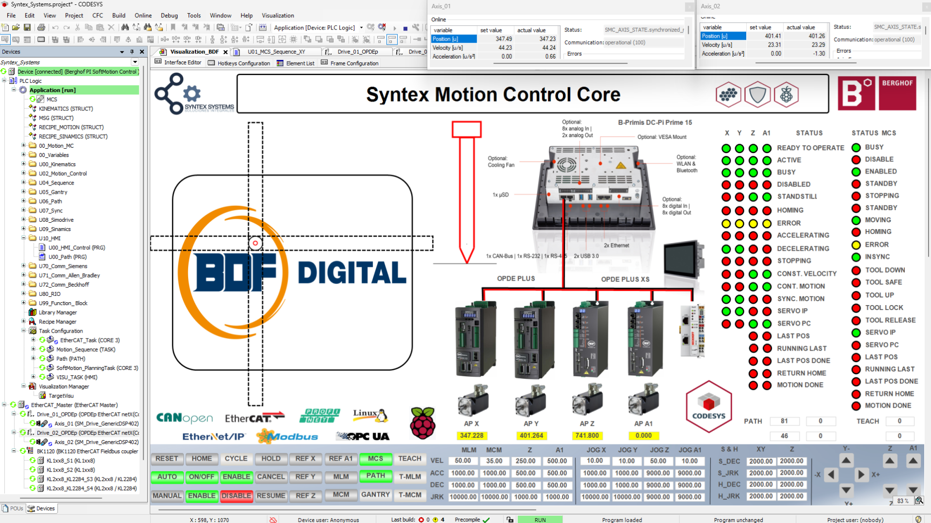Click the wrench tools icon in toolbar

pos(416,28)
